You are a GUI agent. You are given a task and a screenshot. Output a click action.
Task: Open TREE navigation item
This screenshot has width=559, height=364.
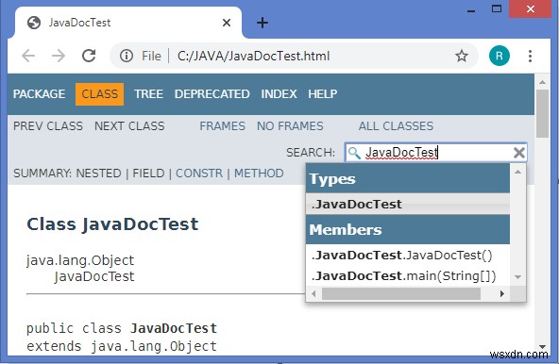(x=148, y=94)
